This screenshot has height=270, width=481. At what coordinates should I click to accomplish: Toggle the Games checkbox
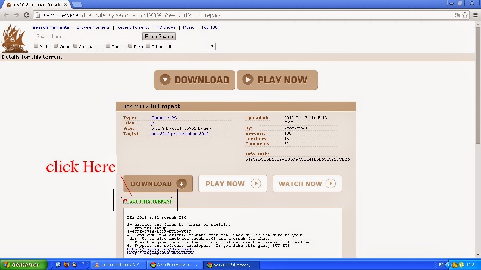tap(108, 46)
